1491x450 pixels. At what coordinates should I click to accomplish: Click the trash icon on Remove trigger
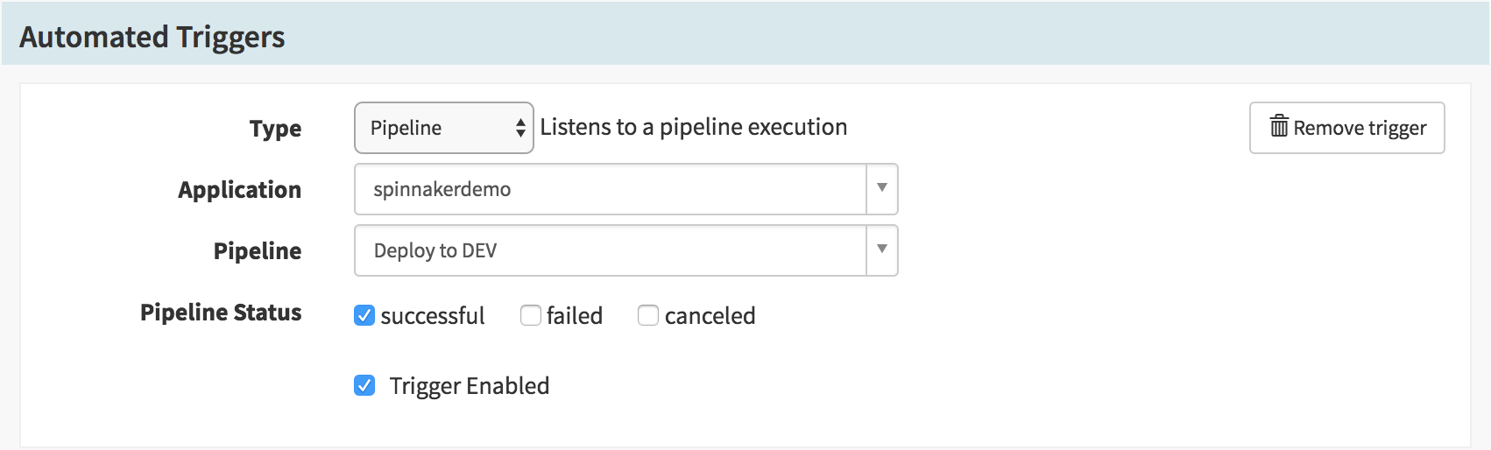(x=1279, y=127)
